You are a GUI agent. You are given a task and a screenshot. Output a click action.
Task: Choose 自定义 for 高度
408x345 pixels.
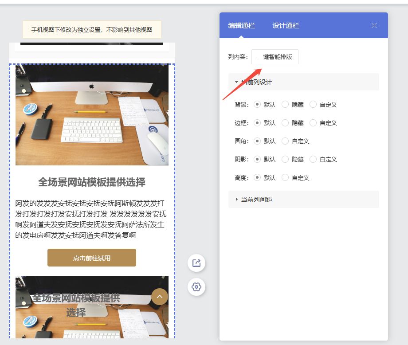coord(285,178)
